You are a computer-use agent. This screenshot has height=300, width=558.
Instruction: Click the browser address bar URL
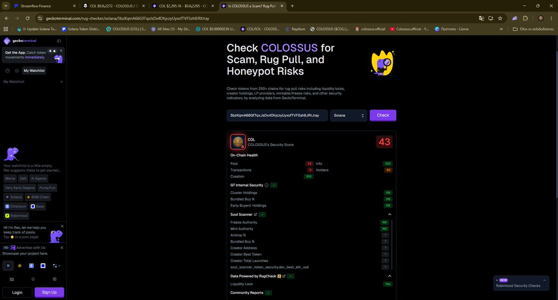(x=127, y=19)
